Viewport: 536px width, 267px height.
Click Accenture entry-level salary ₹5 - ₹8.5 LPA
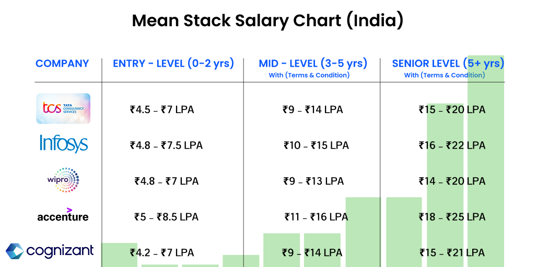click(166, 217)
